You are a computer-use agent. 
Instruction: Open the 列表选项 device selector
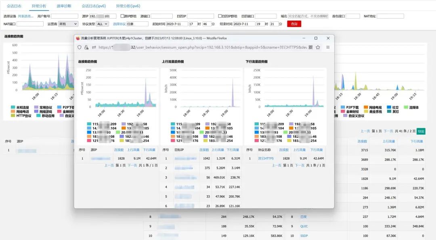coord(26,16)
